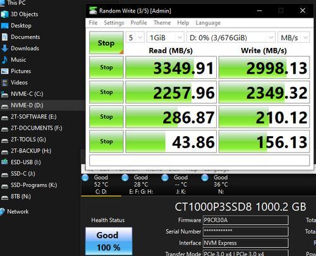Expand the 1GiB test size dropdown
Screen dimensions: 316x256
click(165, 38)
